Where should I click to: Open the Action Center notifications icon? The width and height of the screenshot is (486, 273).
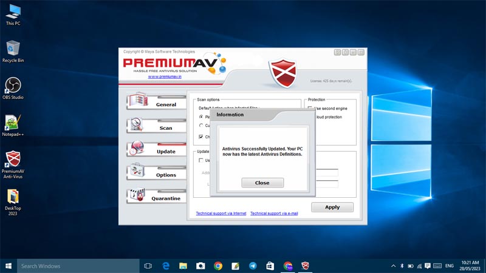(428, 266)
